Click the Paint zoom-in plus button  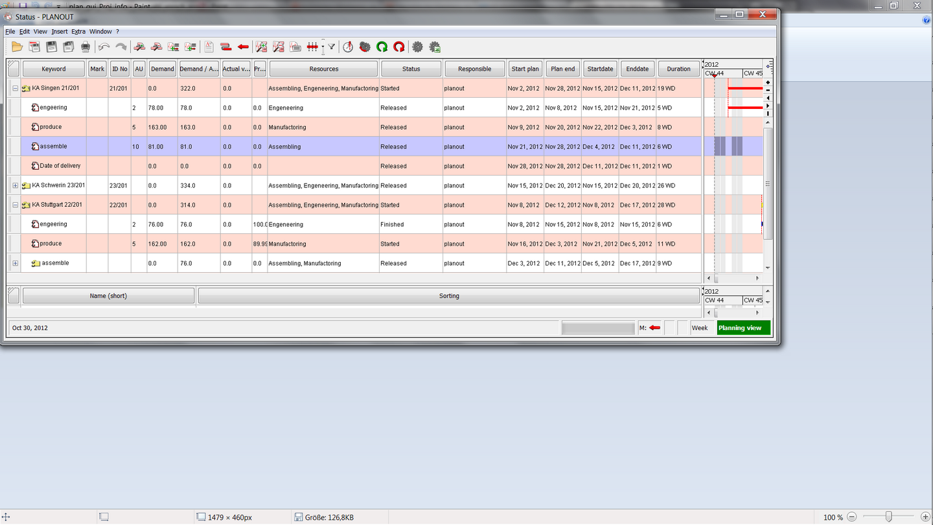925,517
